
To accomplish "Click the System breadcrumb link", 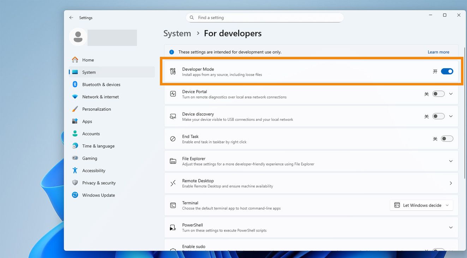I will tap(177, 34).
